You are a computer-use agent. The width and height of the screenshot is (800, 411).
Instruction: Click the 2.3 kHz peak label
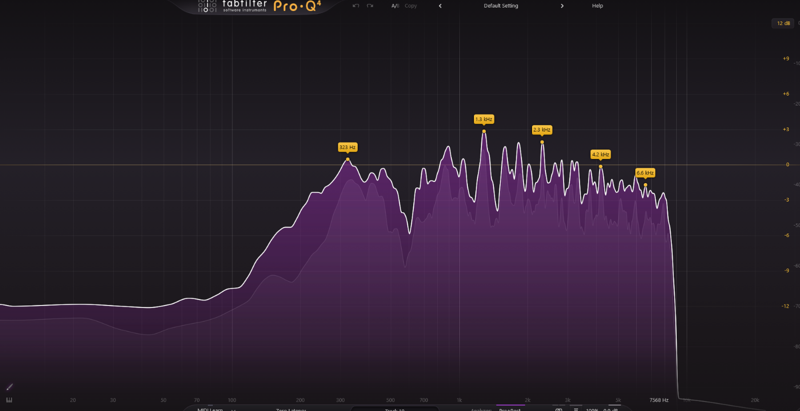click(x=542, y=129)
